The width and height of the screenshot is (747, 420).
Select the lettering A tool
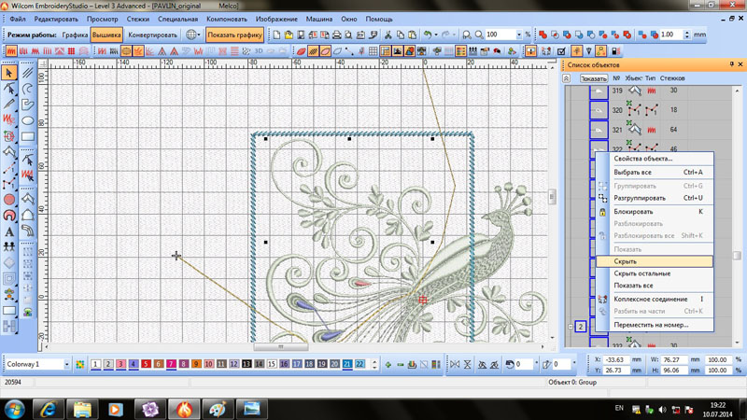tap(9, 231)
